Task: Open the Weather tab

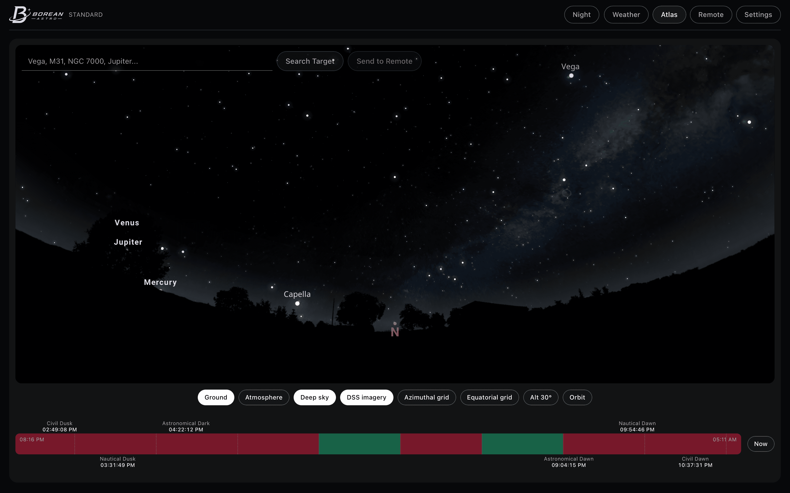Action: click(x=626, y=15)
